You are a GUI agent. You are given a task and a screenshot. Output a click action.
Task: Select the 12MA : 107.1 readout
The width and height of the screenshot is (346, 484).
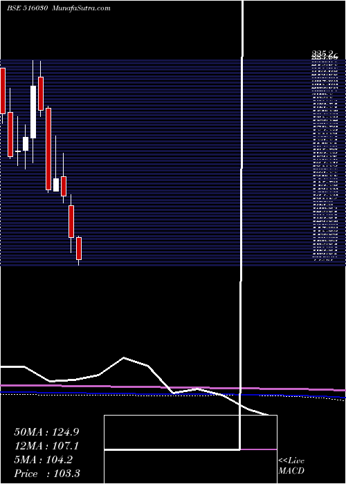(46, 446)
